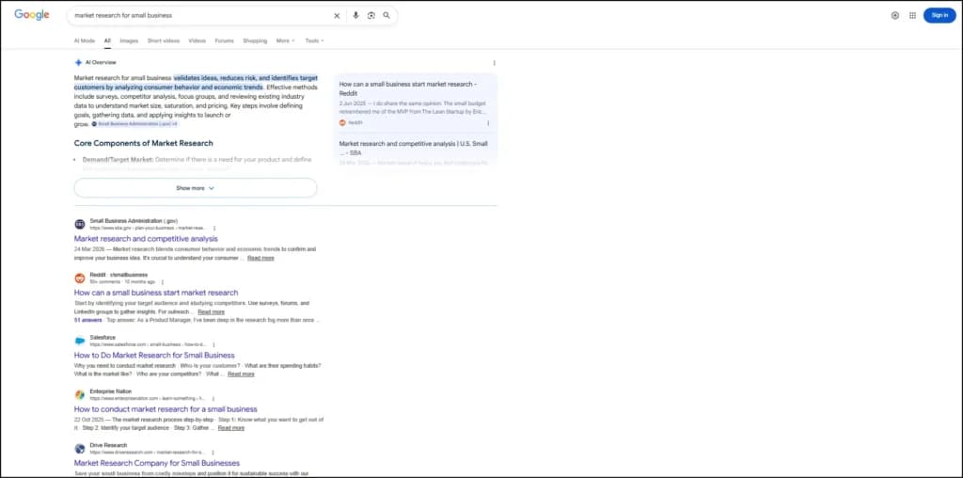Click the Salesforce cloud favicon

point(80,341)
